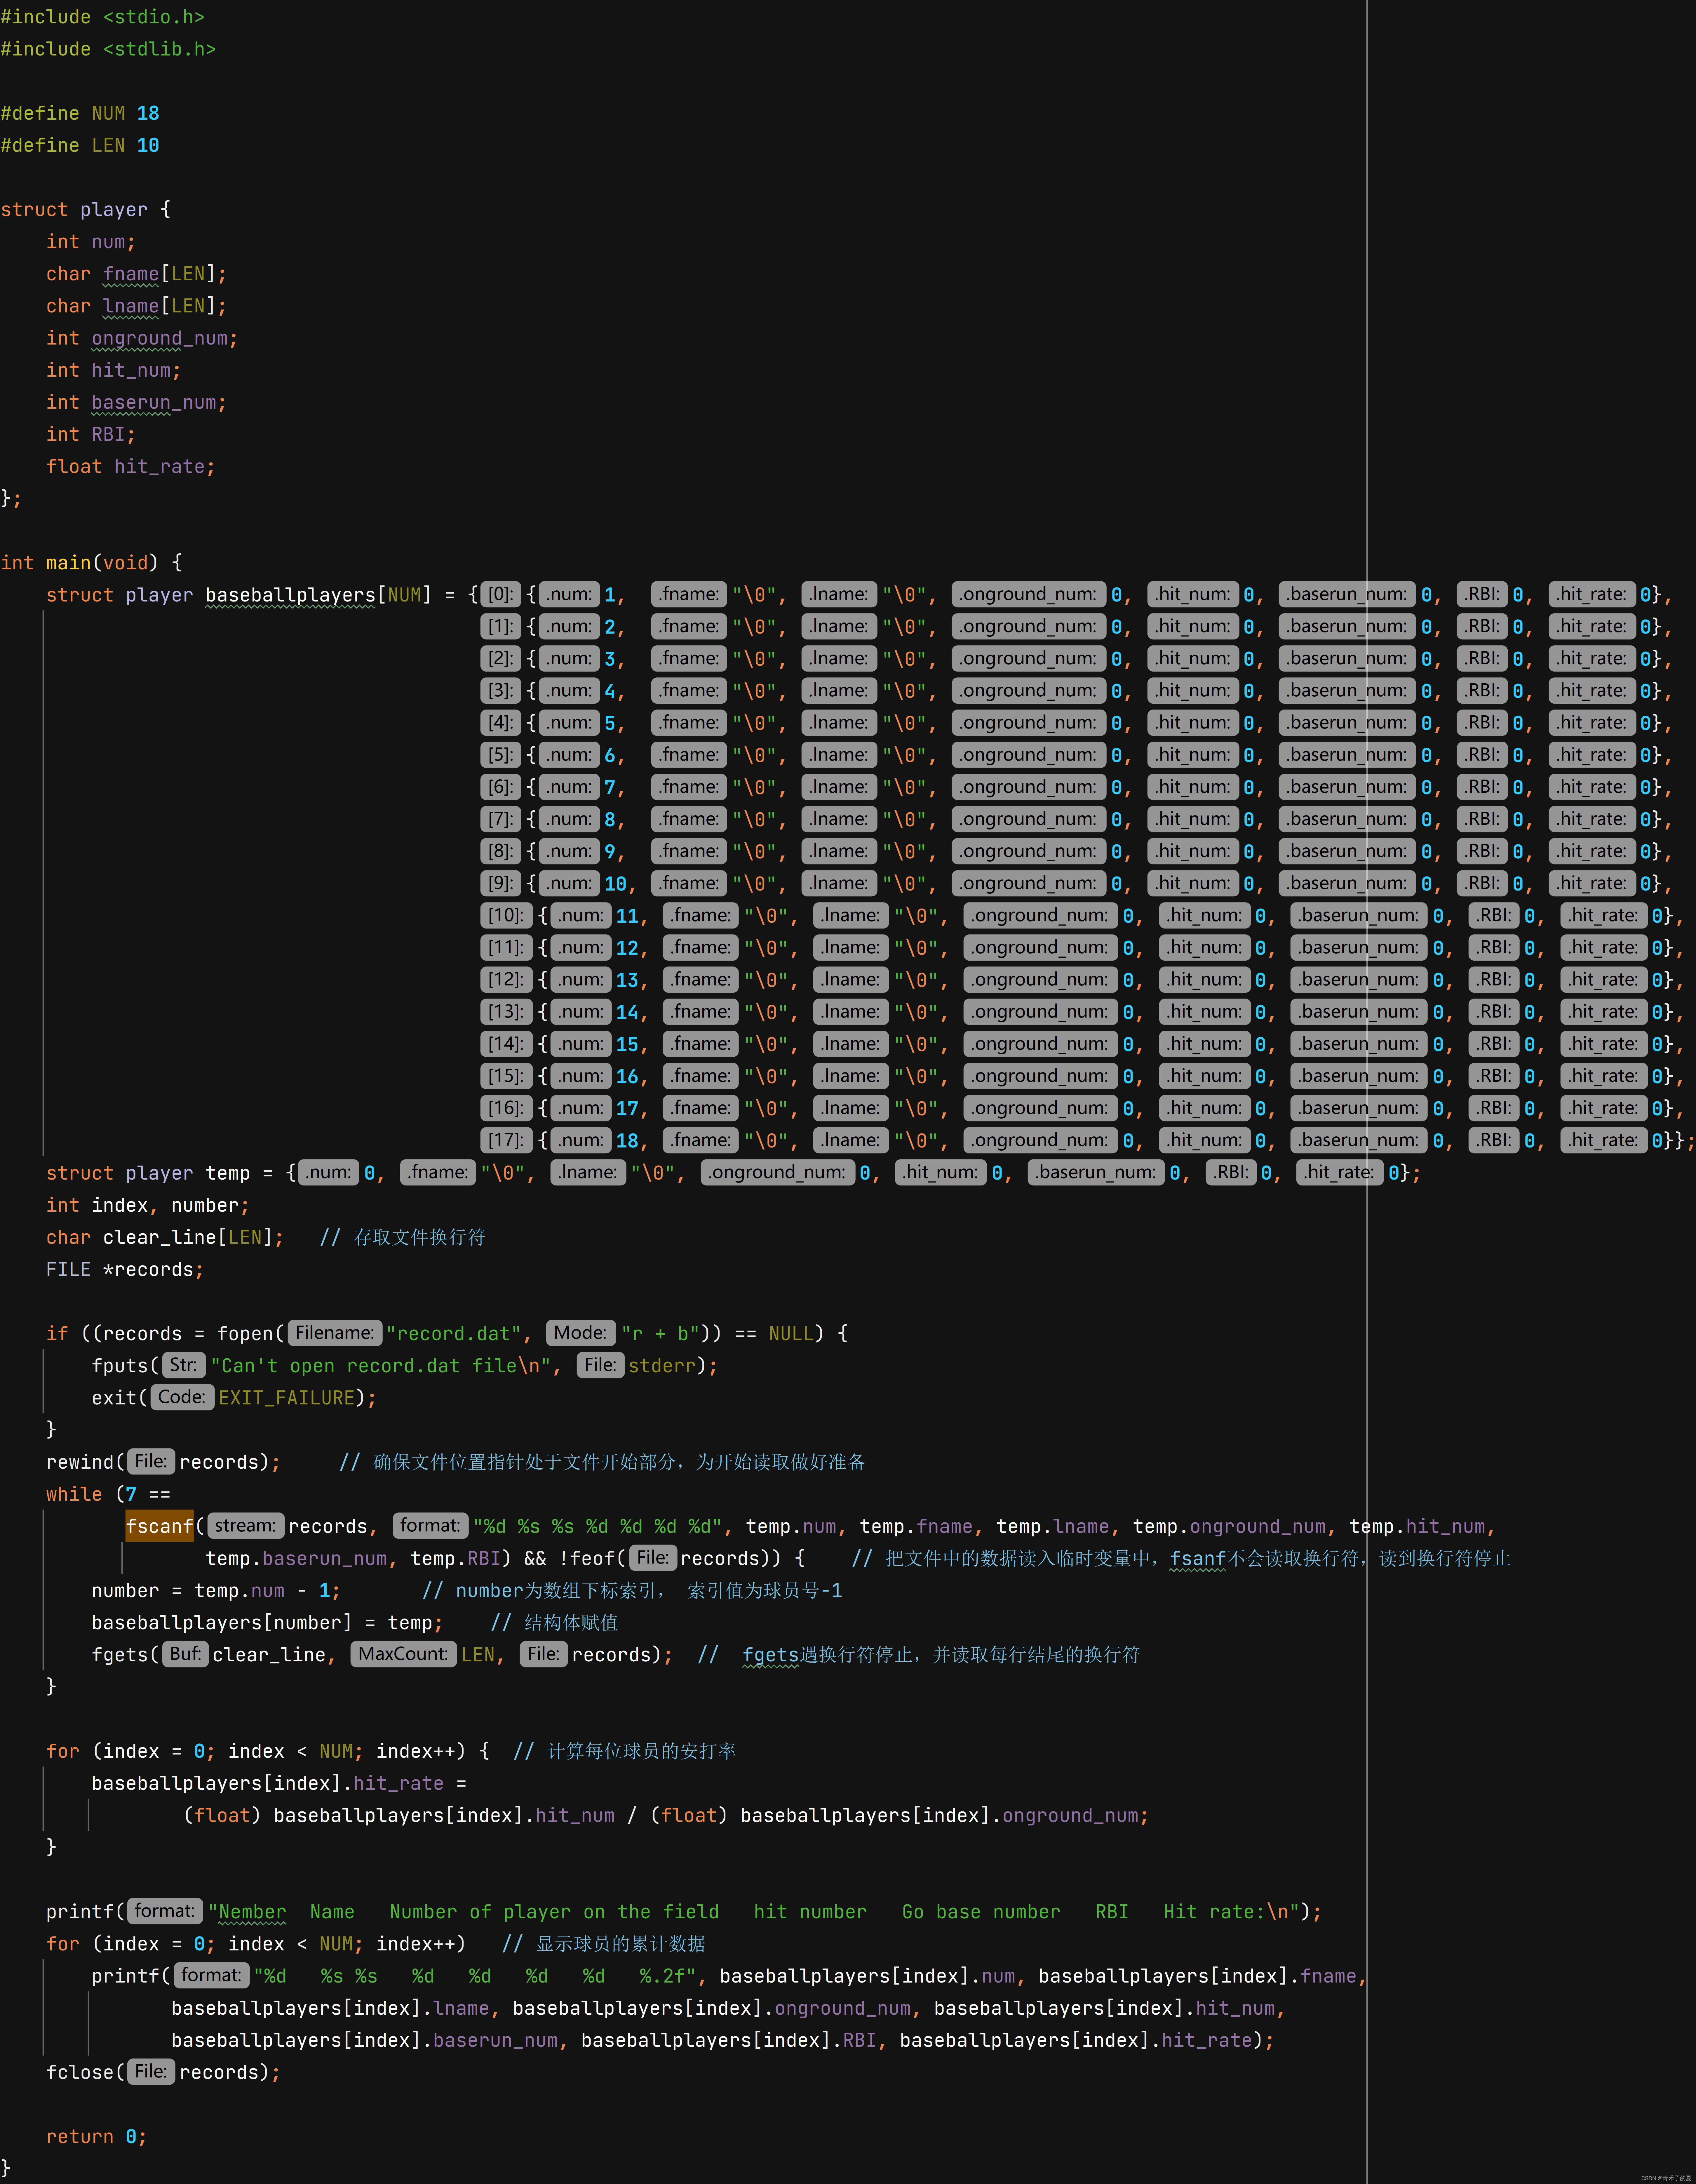
Task: Click the Mode: inlay hint in fopen
Action: 580,1333
